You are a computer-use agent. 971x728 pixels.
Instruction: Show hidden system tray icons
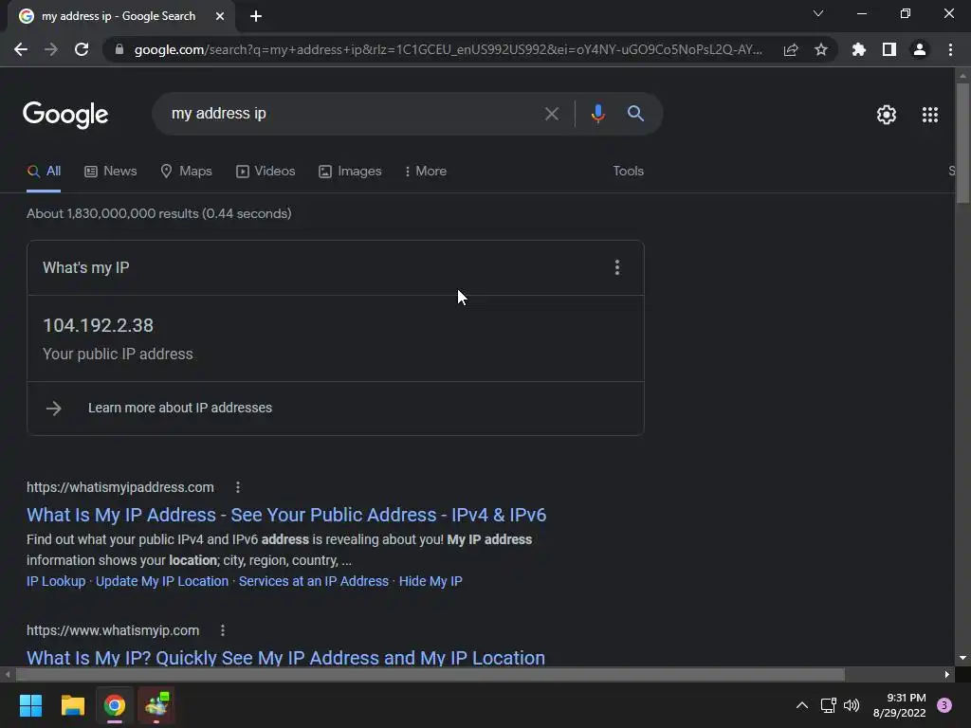point(801,705)
